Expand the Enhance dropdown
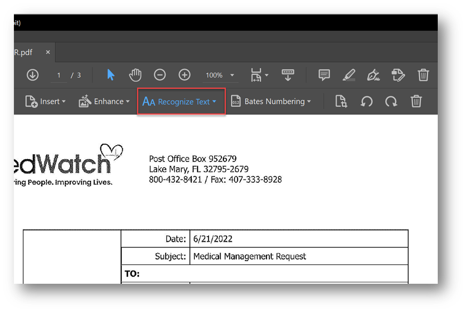 (104, 101)
